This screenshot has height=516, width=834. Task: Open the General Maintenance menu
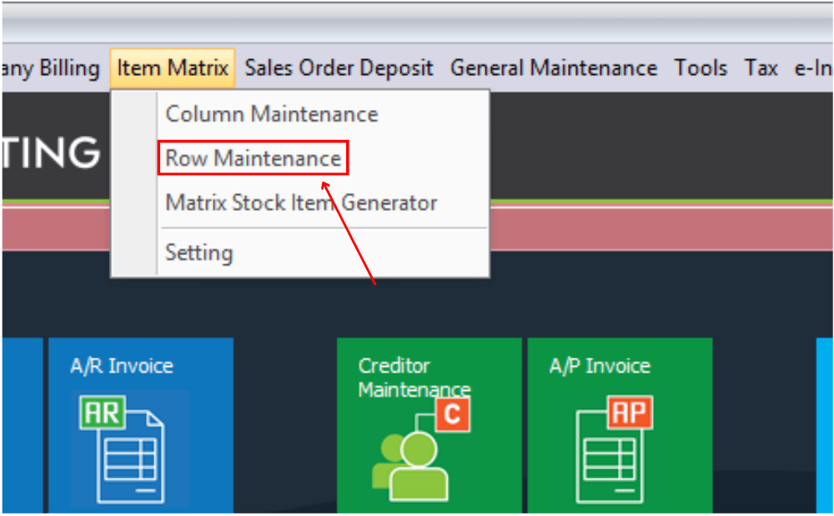coord(553,68)
